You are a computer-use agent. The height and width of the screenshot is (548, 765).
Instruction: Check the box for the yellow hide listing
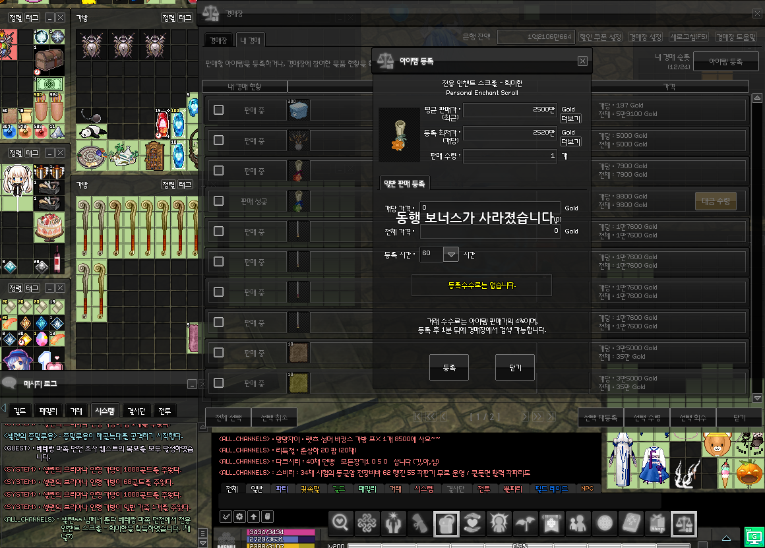tap(218, 382)
